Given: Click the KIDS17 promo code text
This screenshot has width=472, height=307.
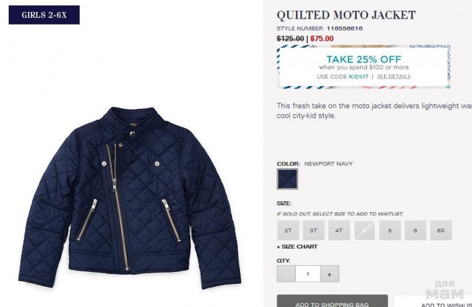Looking at the screenshot, I should [358, 76].
